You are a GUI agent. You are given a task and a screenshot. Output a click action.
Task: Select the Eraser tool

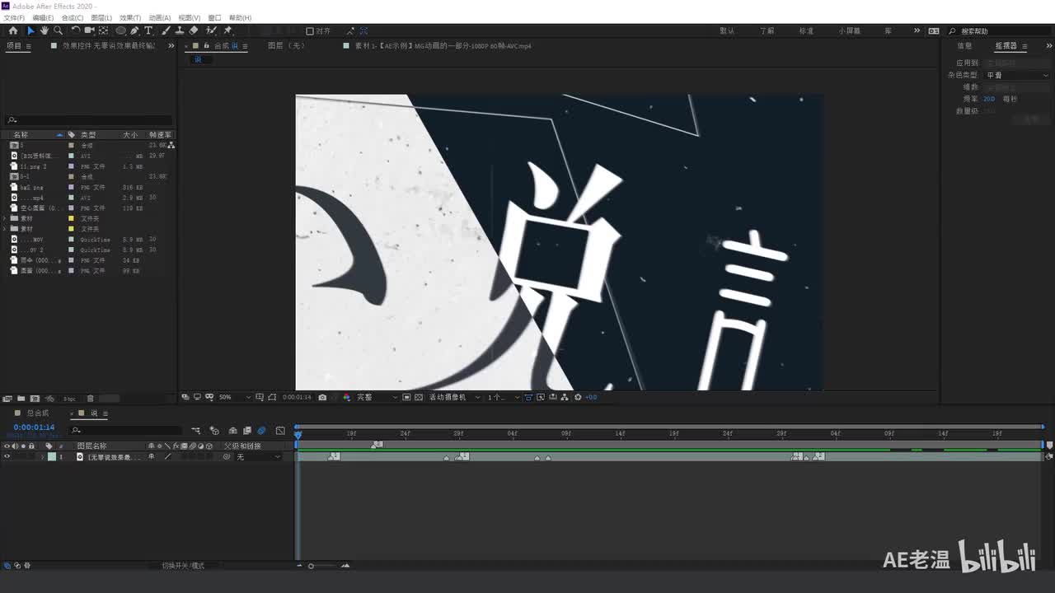194,30
